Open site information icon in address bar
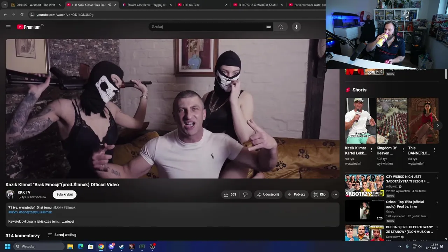This screenshot has height=252, width=448. point(31,15)
